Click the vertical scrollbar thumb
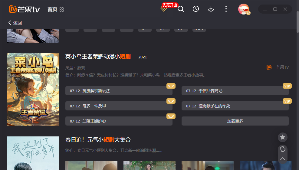Screen dimensions: 299x170 pos(298,22)
